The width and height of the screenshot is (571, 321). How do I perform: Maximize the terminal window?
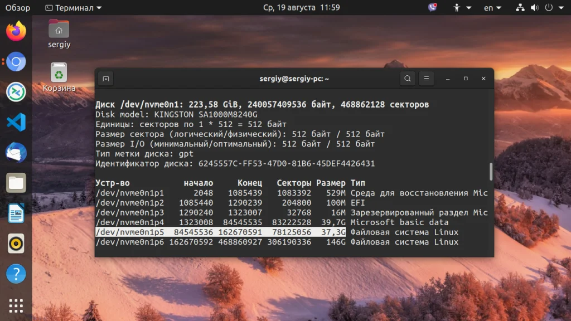[x=466, y=79]
